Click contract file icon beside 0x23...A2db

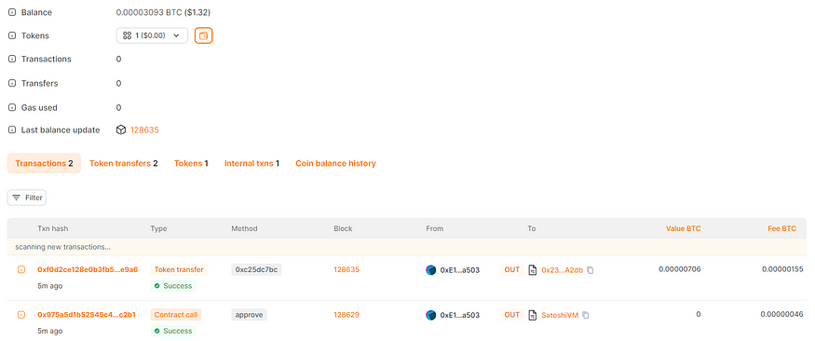point(532,270)
